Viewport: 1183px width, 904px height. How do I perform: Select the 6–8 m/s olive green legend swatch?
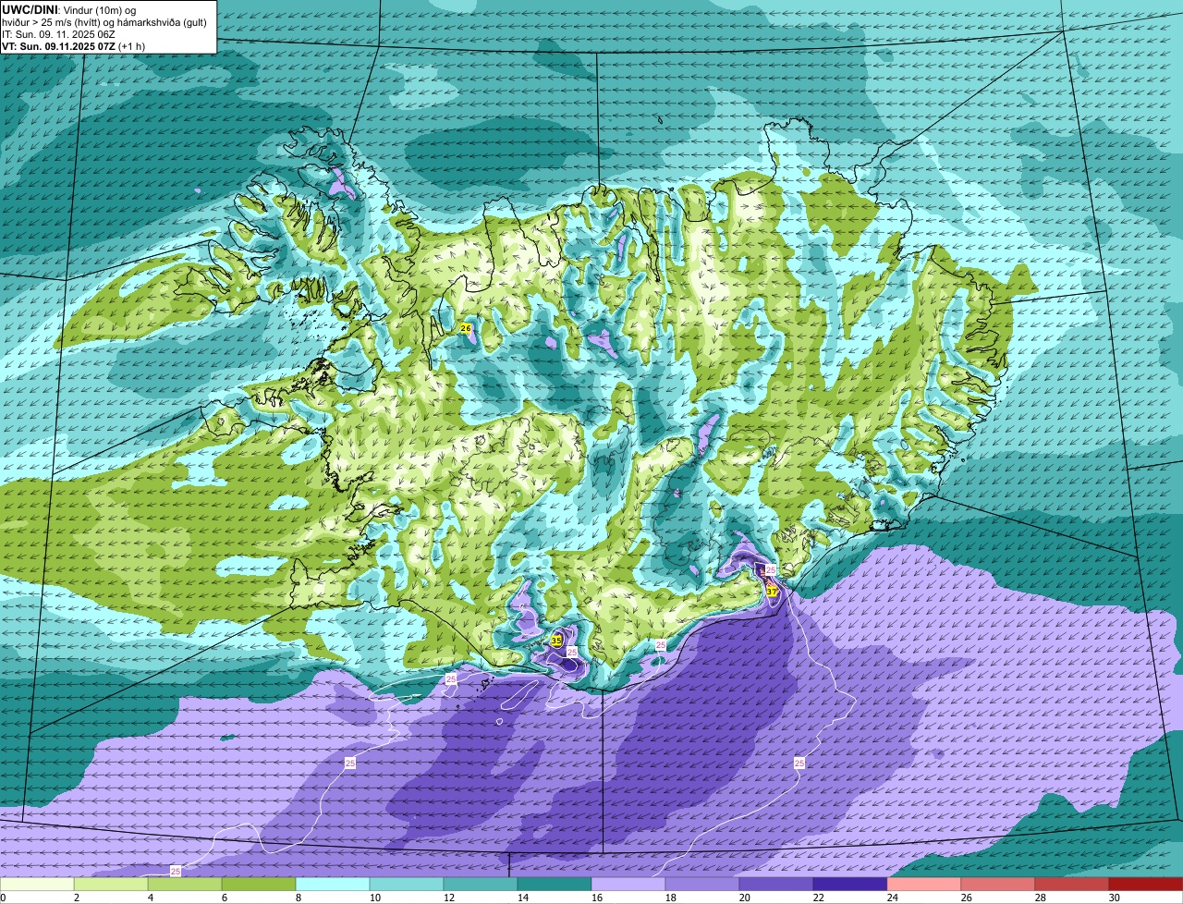coord(260,884)
